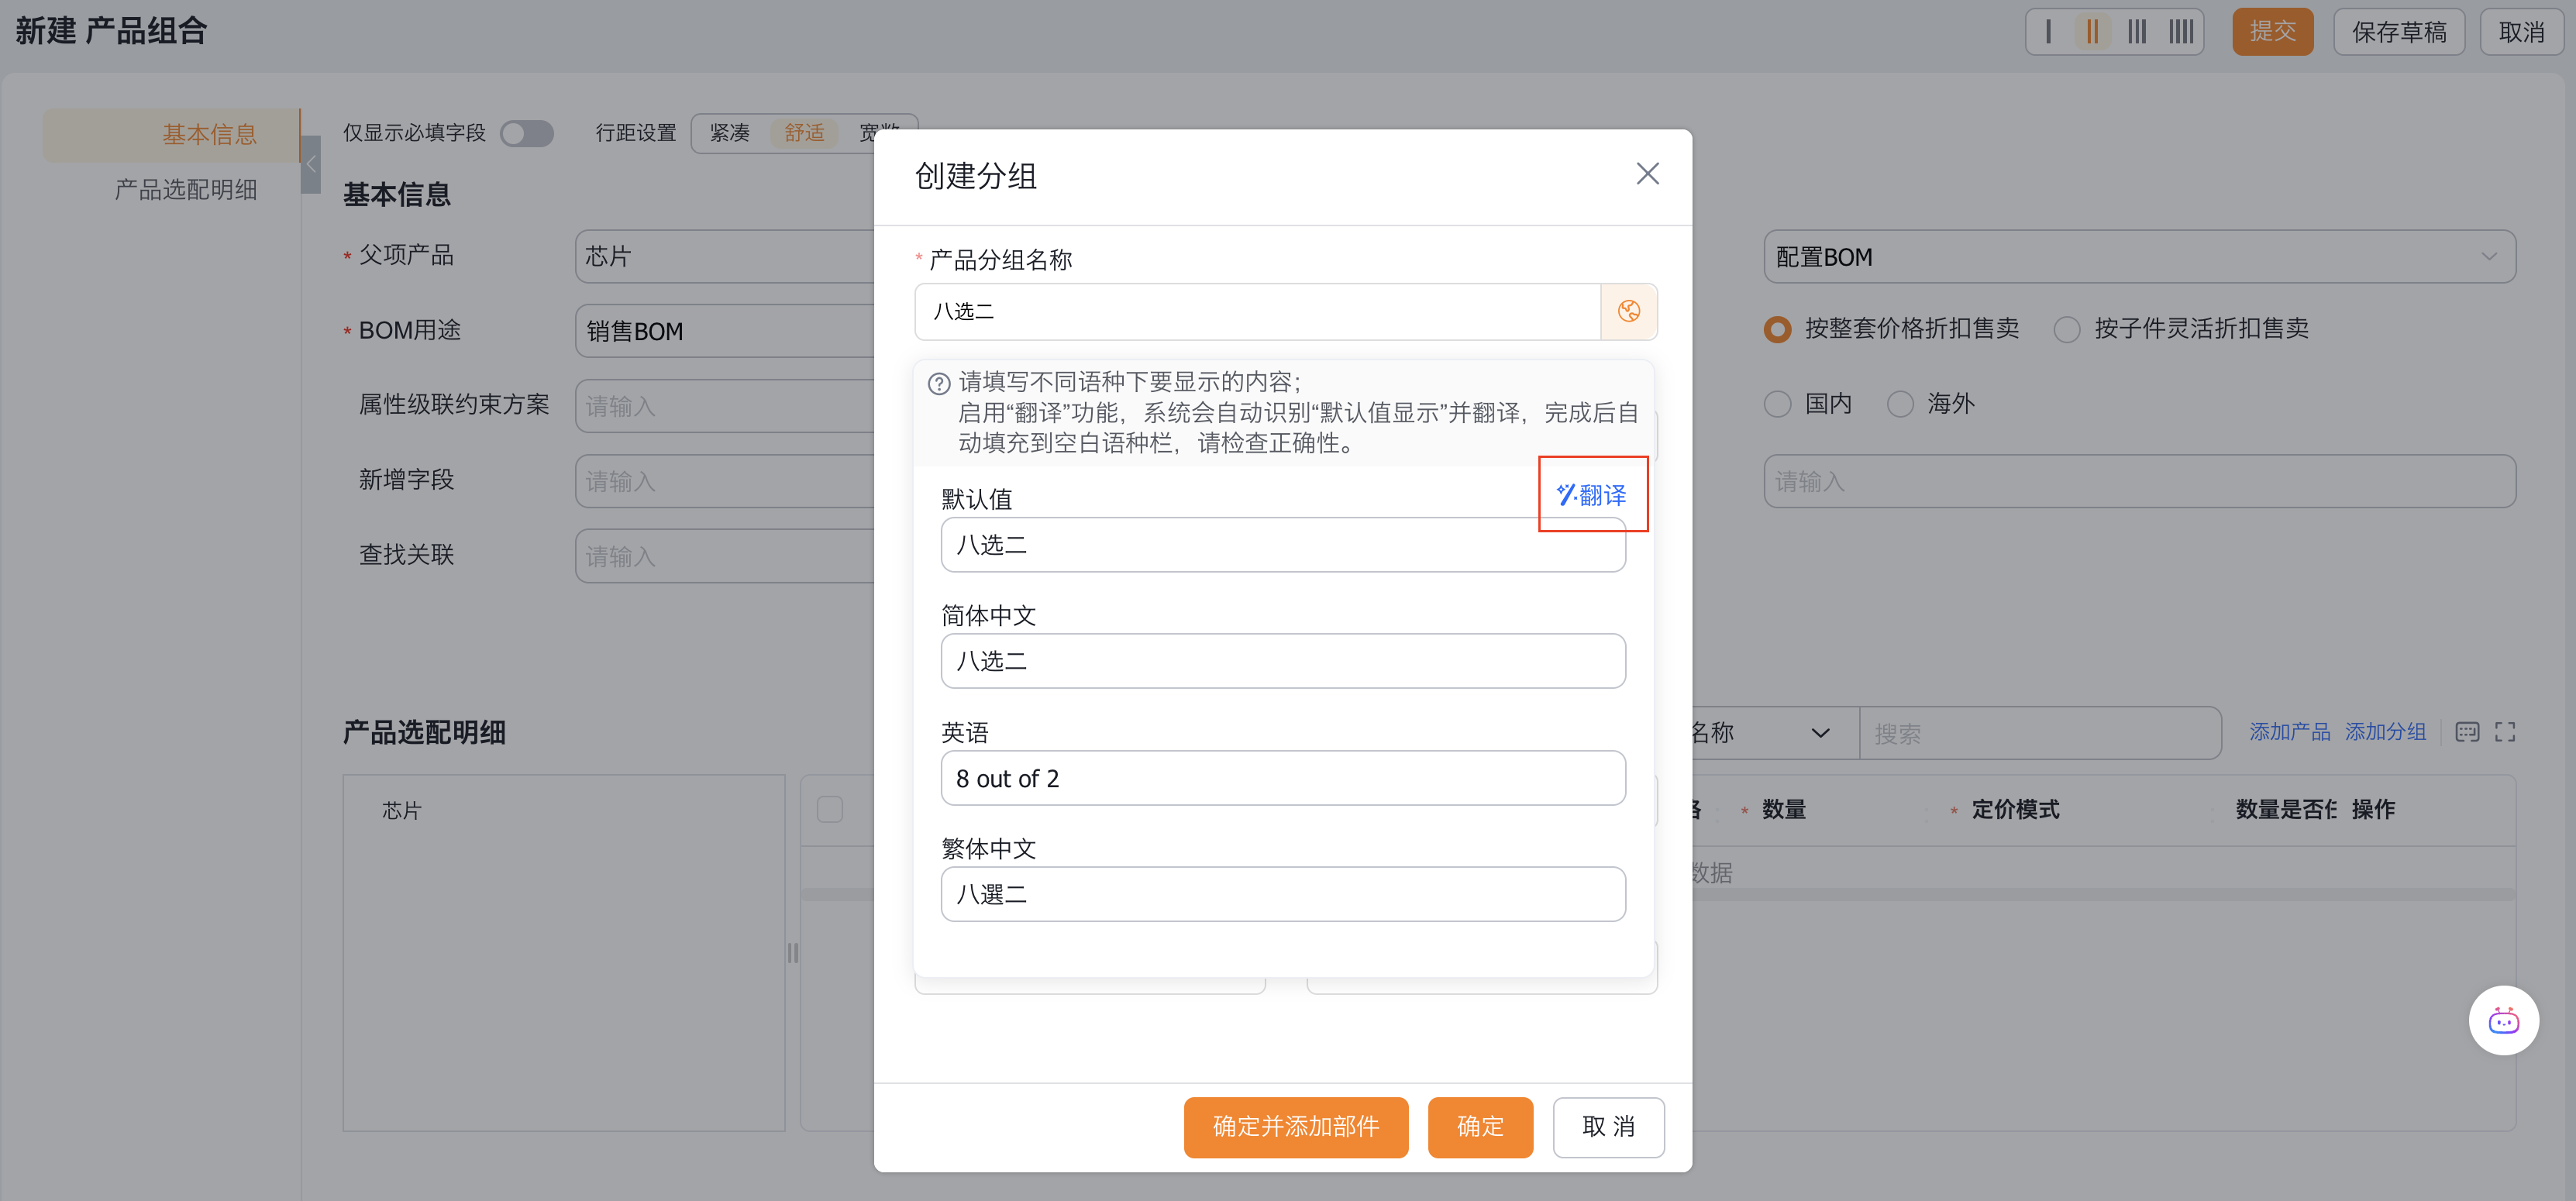Click the AI 翻译 translate icon
Viewport: 2576px width, 1201px height.
[1592, 494]
